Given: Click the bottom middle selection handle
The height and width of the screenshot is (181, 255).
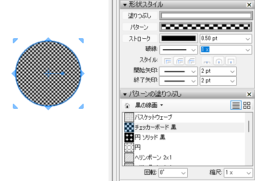Looking at the screenshot, I should [x=49, y=108].
